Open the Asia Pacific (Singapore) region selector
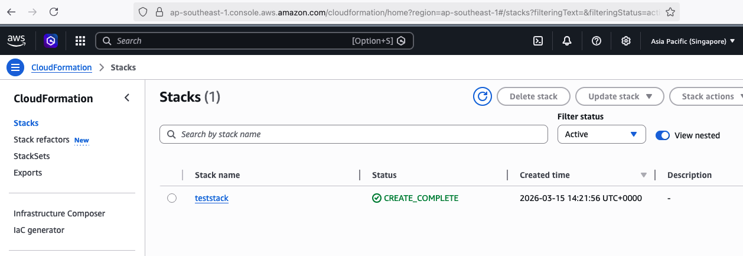Image resolution: width=743 pixels, height=256 pixels. pyautogui.click(x=692, y=41)
